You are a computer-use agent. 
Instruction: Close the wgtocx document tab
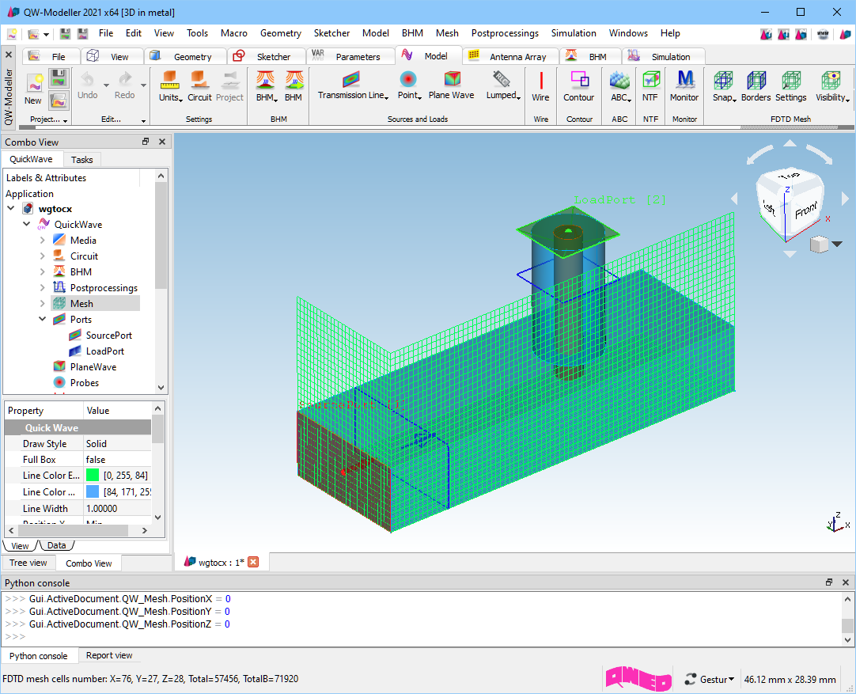point(253,562)
